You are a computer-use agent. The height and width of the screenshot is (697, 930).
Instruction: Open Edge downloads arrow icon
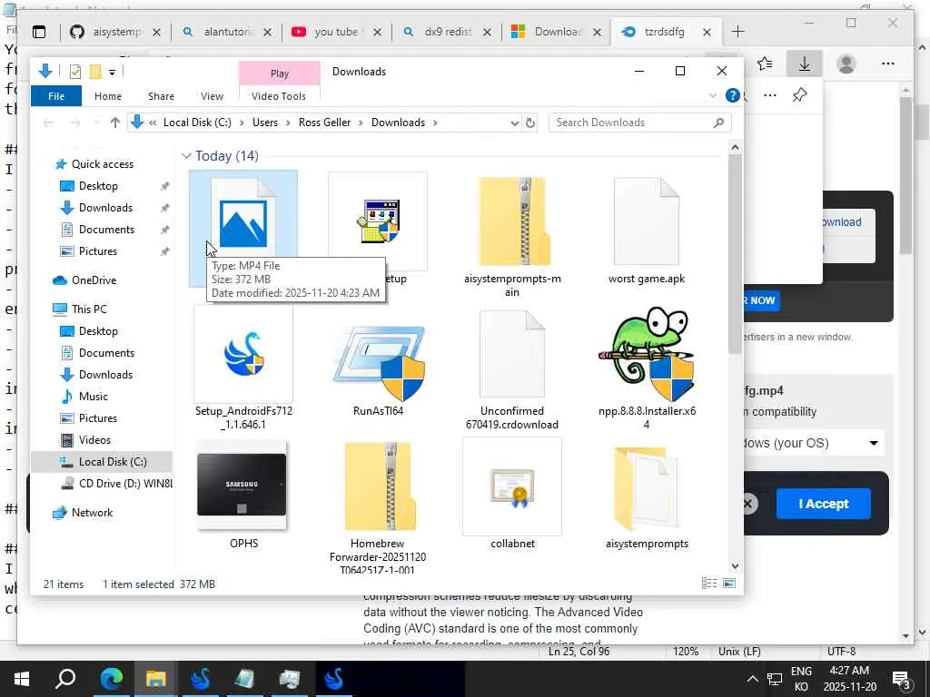click(x=805, y=64)
